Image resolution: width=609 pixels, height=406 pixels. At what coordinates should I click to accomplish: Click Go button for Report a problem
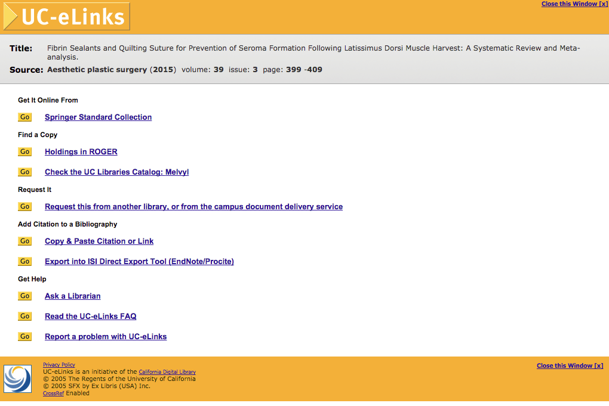click(x=25, y=336)
